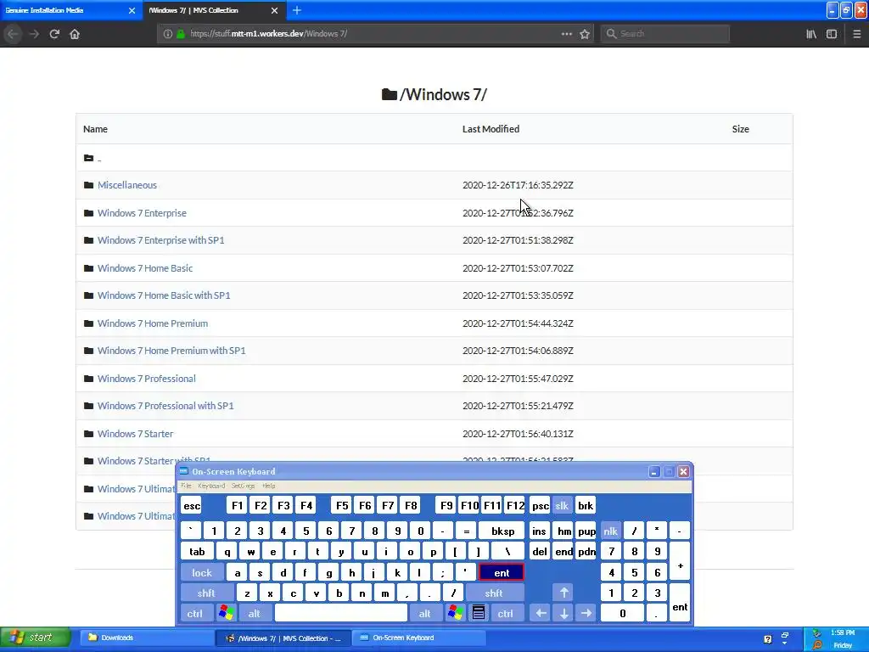Open Windows 7 Enterprise with SP1 folder
The image size is (869, 652).
[x=160, y=240]
